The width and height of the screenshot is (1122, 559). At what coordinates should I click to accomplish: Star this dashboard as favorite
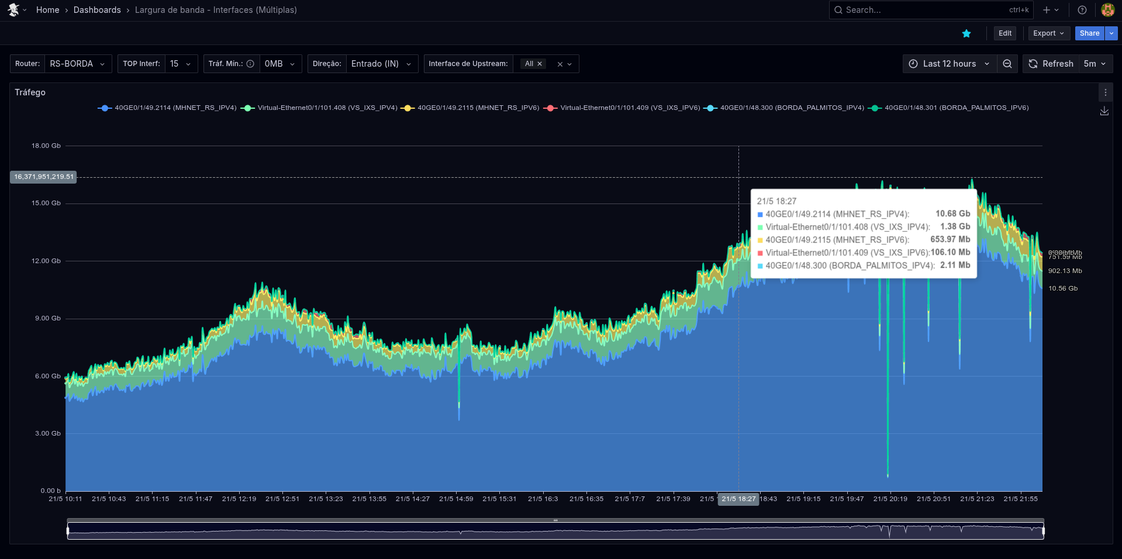(966, 33)
